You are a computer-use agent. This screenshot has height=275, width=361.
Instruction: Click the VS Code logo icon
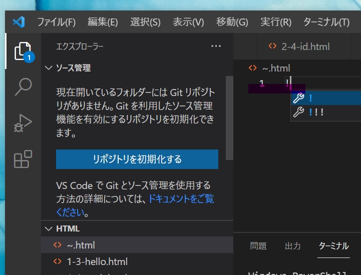pos(19,22)
